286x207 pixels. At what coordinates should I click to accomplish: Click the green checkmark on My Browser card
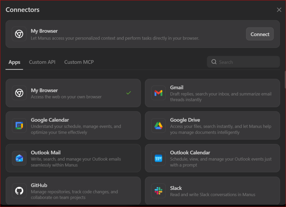click(128, 93)
